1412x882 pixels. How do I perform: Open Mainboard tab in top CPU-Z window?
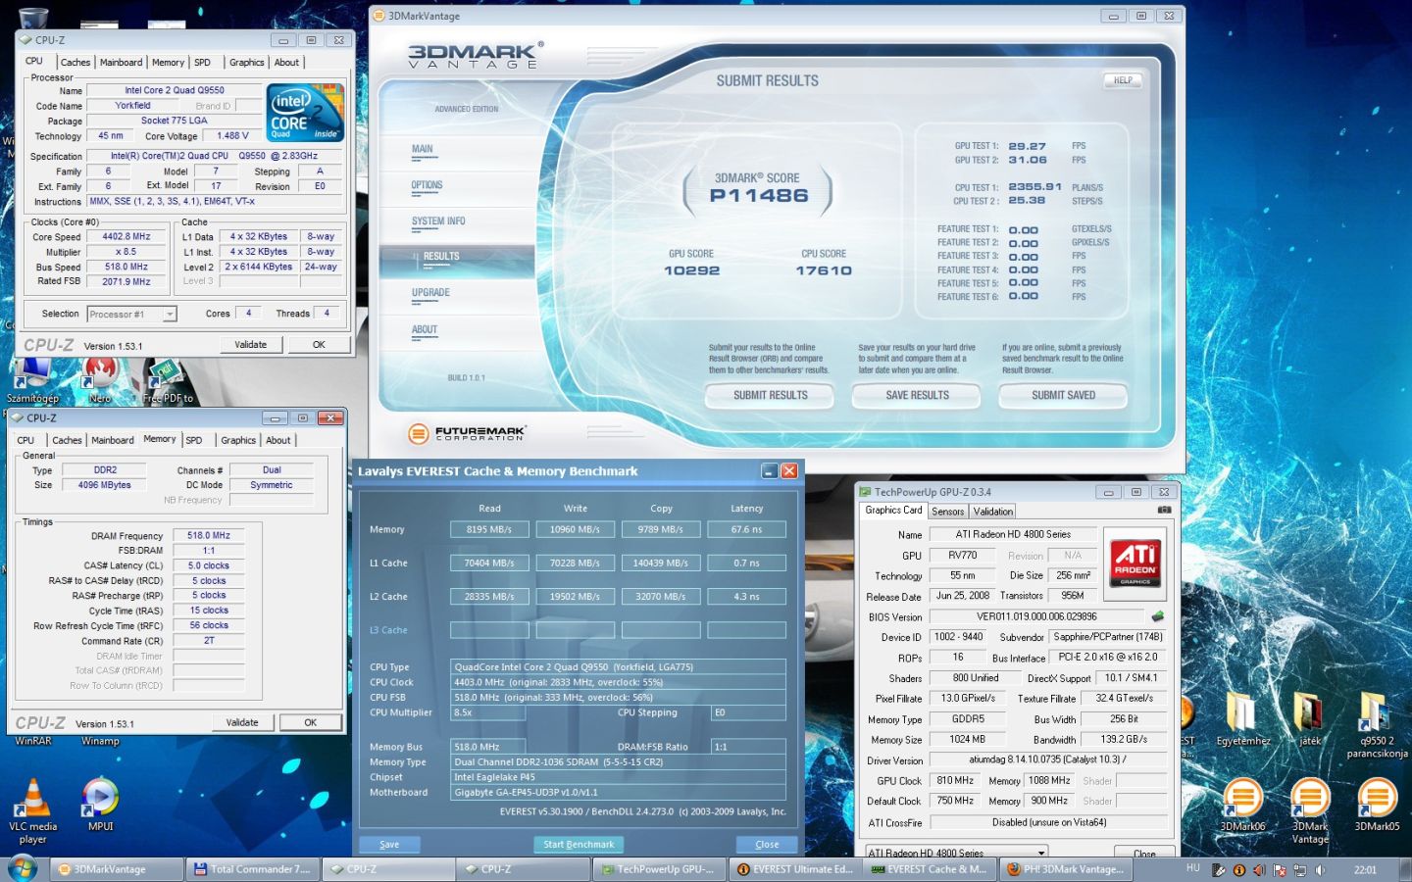click(x=121, y=62)
